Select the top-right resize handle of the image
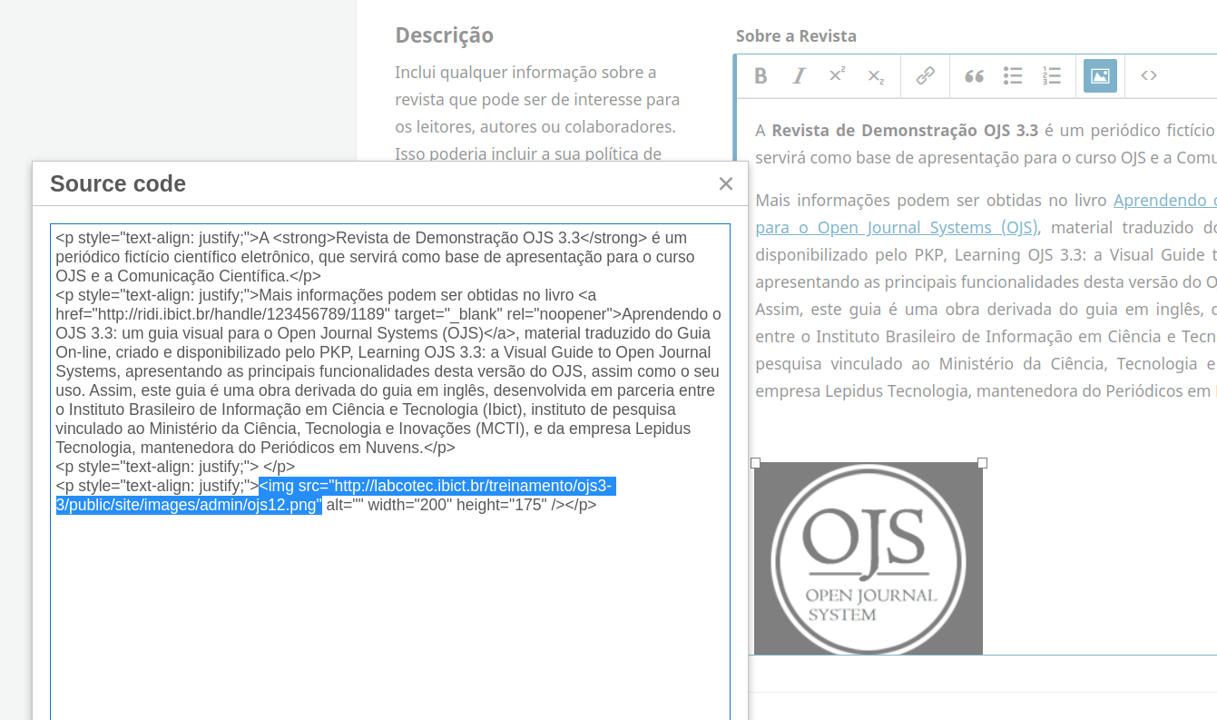 click(982, 463)
